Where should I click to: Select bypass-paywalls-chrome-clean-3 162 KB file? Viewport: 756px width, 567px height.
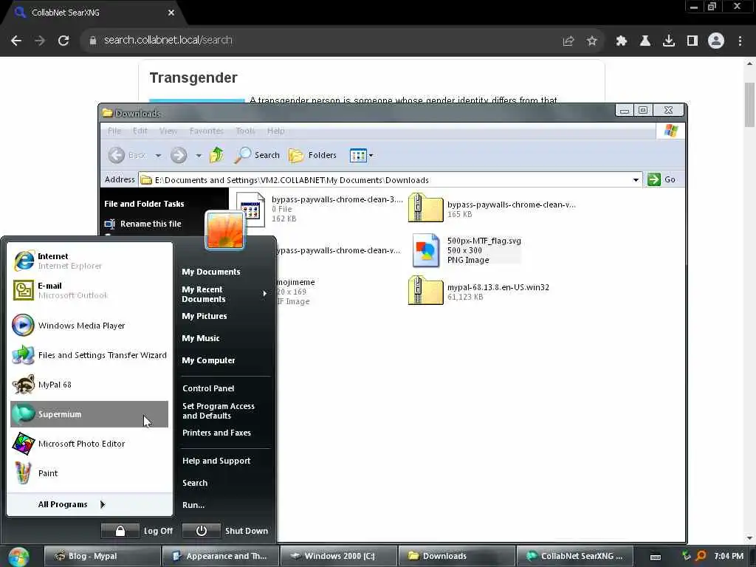point(319,209)
